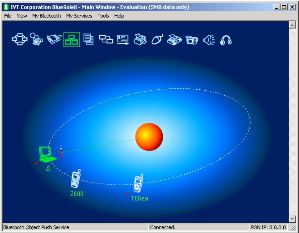This screenshot has height=233, width=299.
Task: Maximize the BlueSoleil window
Action: (284, 7)
